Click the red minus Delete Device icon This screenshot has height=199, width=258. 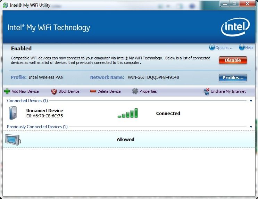pos(93,91)
